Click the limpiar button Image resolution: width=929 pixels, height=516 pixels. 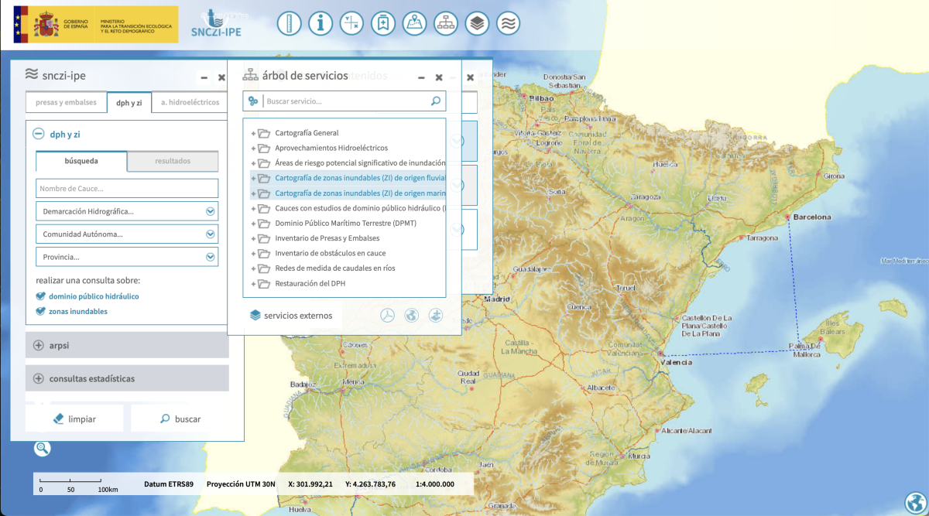point(74,419)
